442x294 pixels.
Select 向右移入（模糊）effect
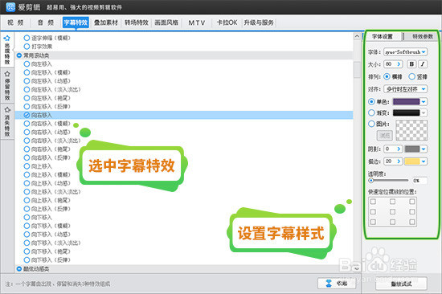click(47, 124)
